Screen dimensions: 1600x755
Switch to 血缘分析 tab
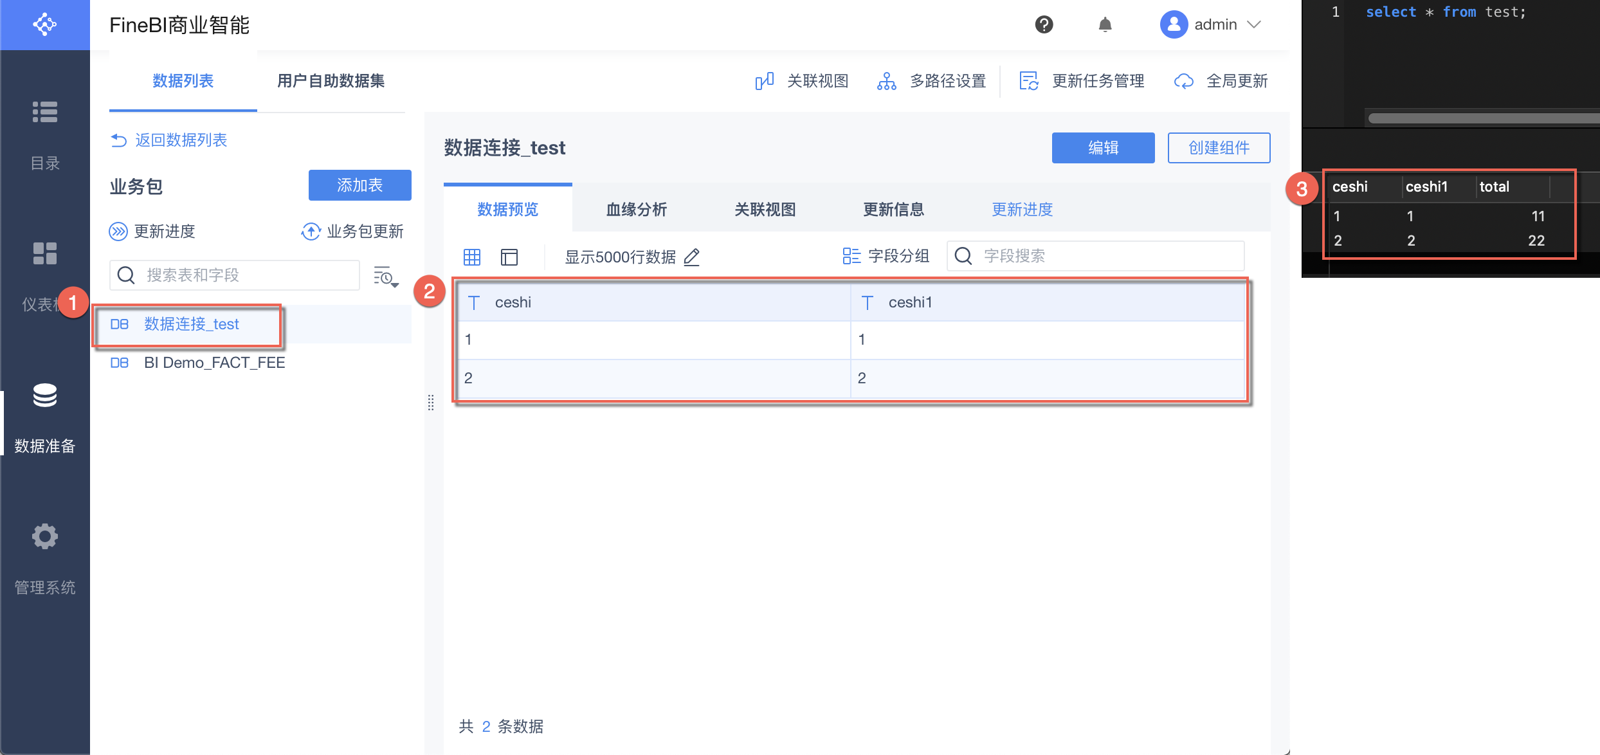point(637,210)
